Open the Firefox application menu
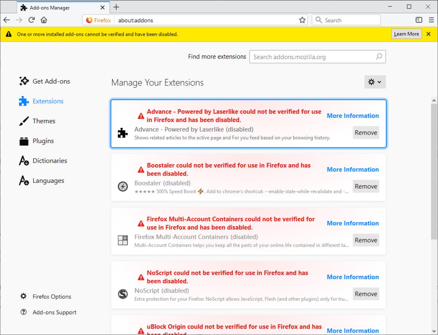Image resolution: width=438 pixels, height=335 pixels. (431, 20)
